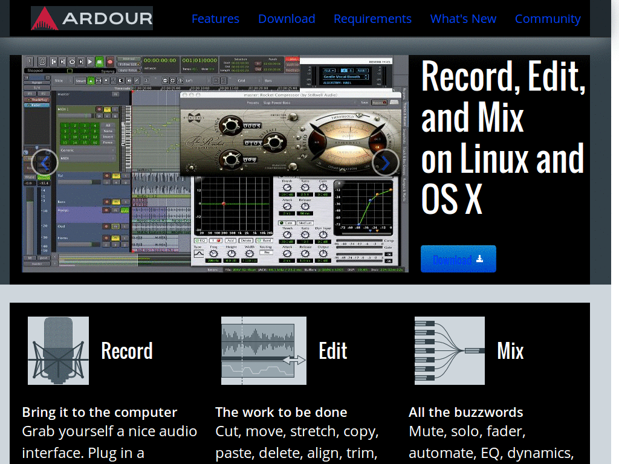619x464 pixels.
Task: Show the previous carousel slide
Action: pos(45,163)
